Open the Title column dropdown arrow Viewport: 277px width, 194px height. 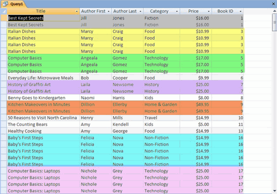[x=77, y=11]
